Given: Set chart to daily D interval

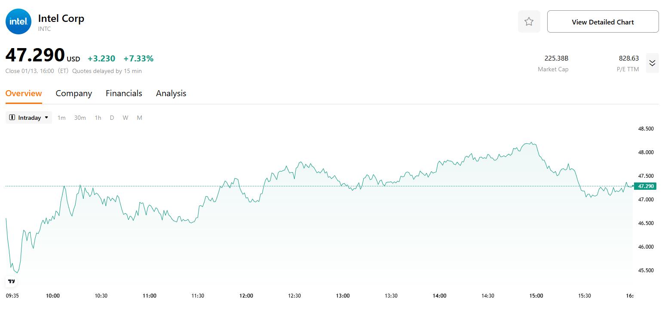Looking at the screenshot, I should coord(112,118).
